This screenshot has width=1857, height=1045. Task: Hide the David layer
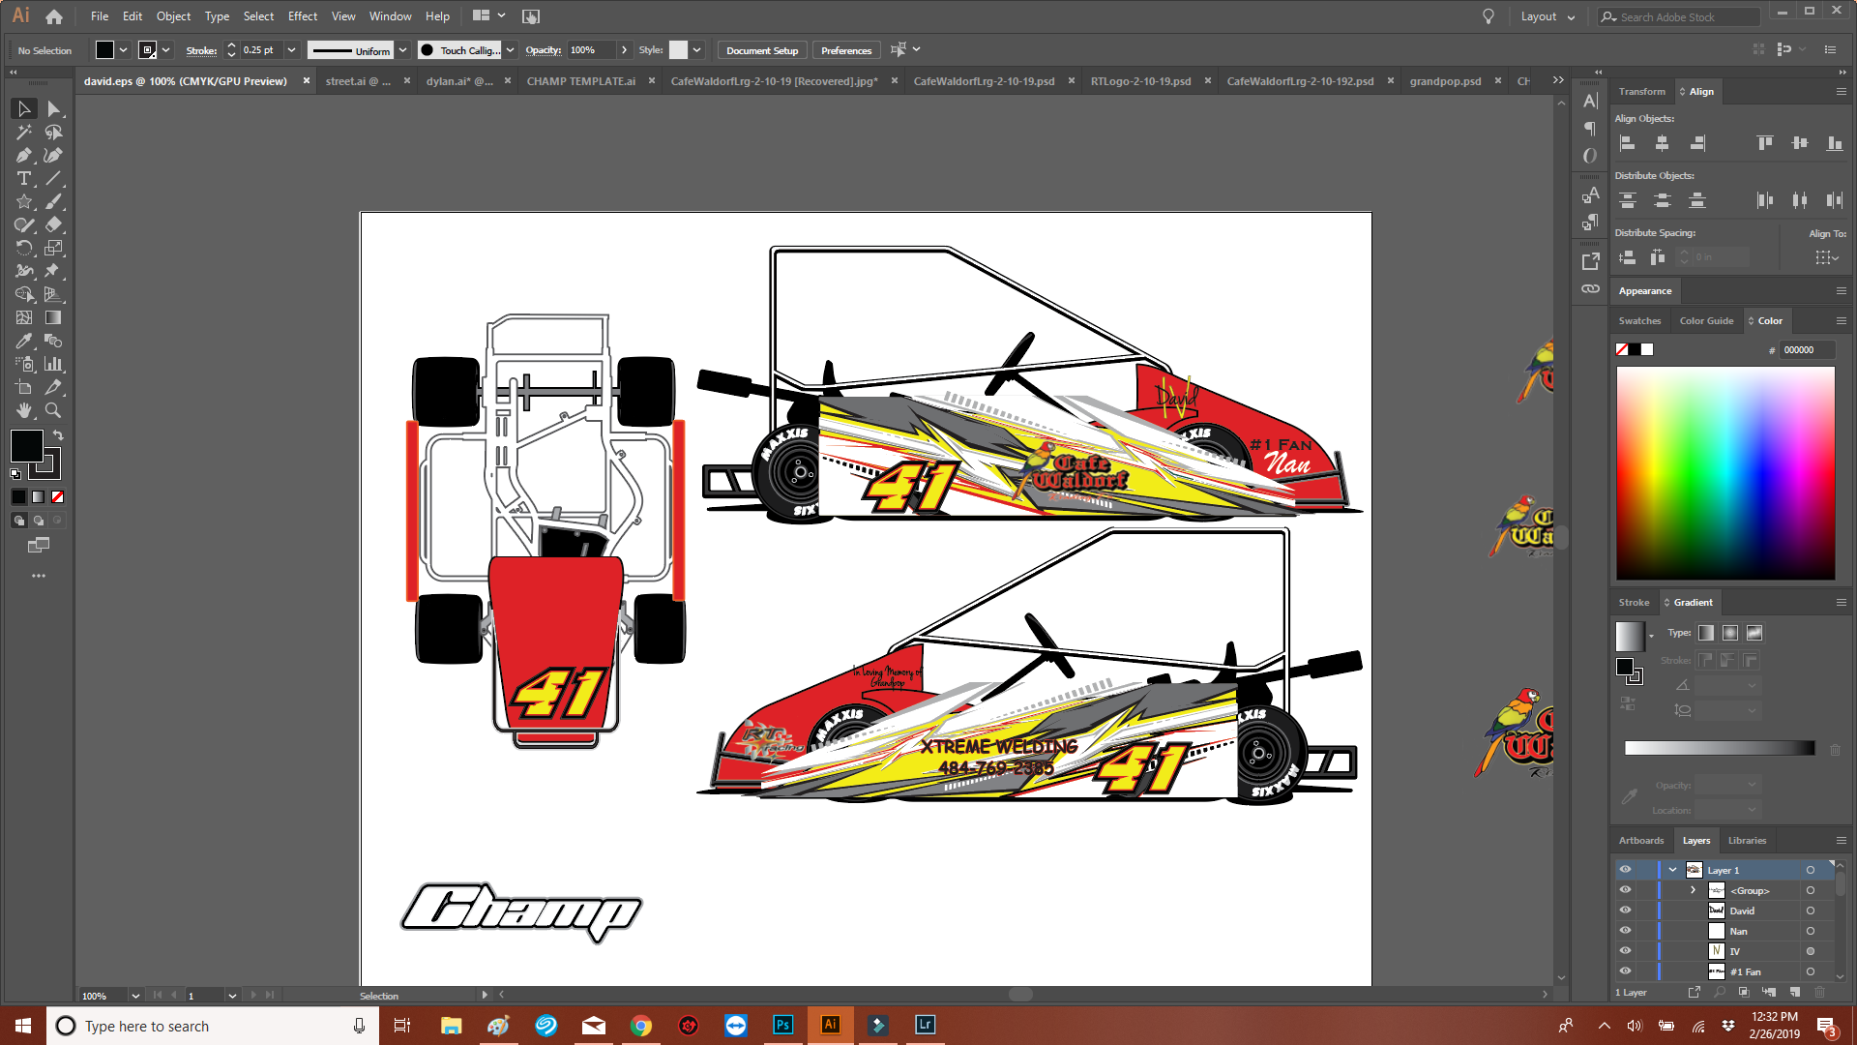tap(1625, 911)
